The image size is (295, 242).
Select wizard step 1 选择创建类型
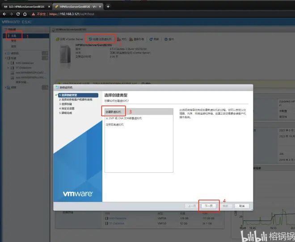(78, 95)
